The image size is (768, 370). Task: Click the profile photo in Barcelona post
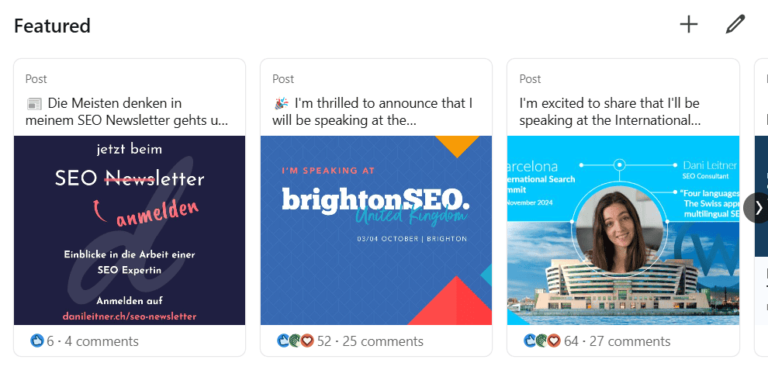pyautogui.click(x=620, y=230)
